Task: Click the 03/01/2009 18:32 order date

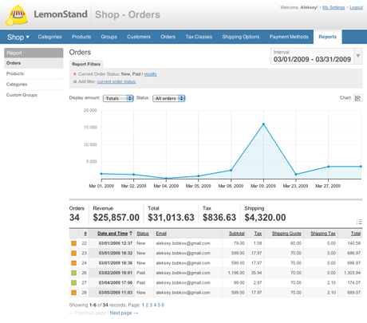Action: [116, 253]
